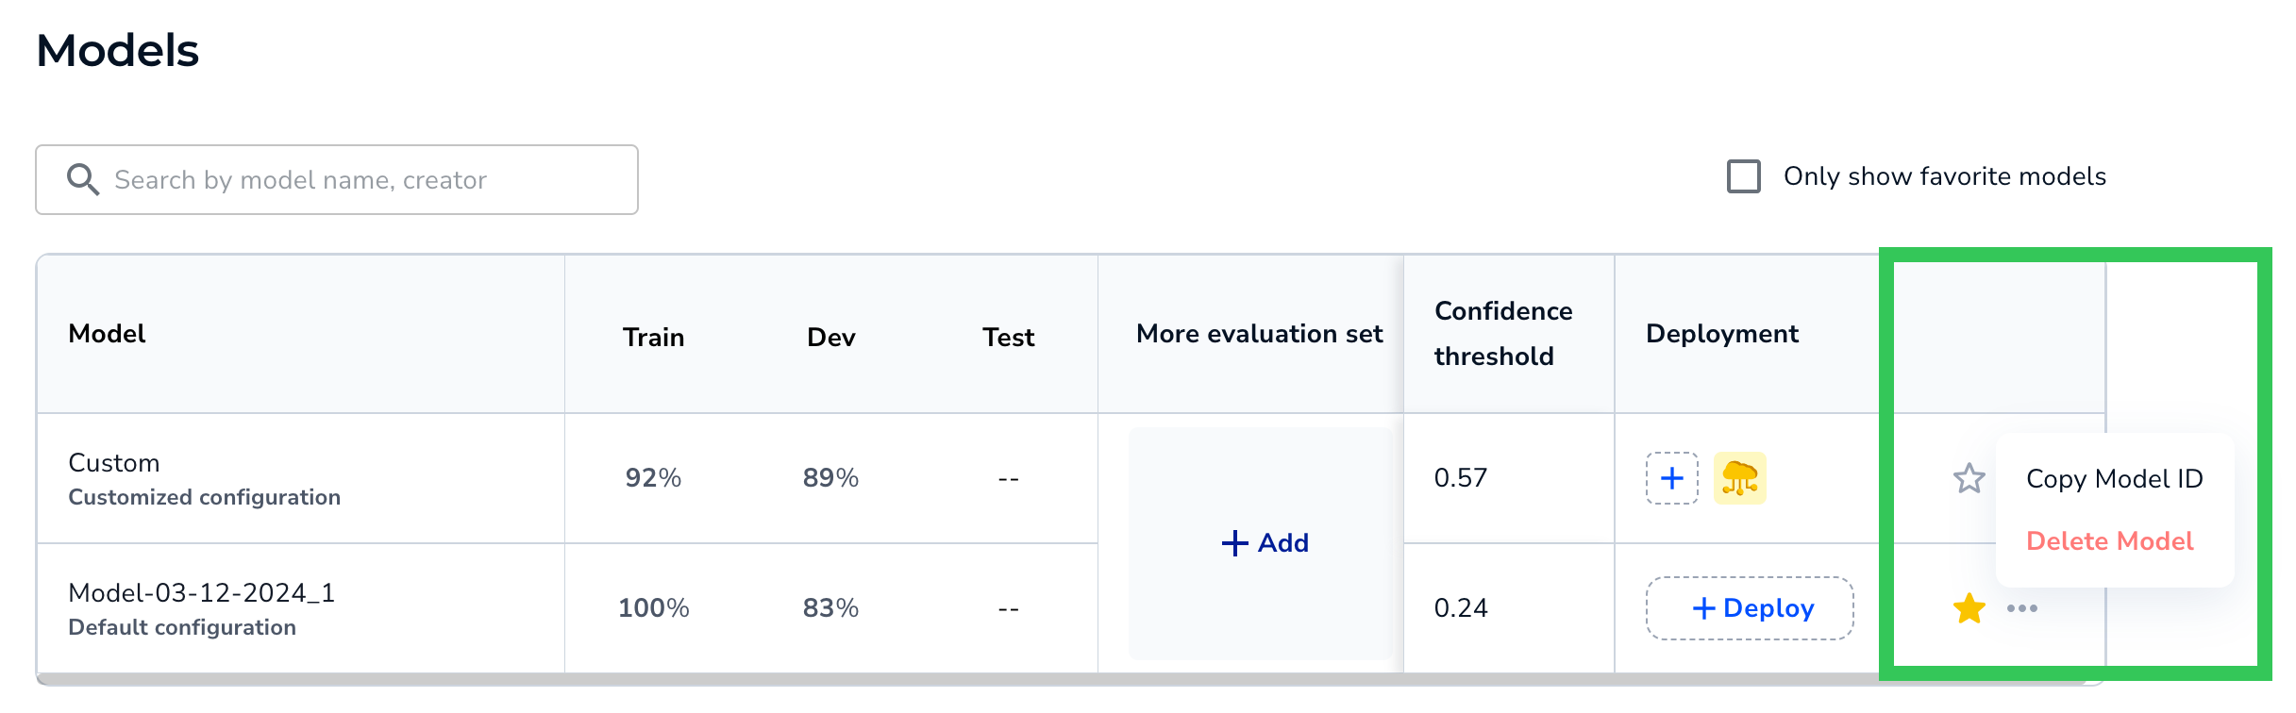2296x713 pixels.
Task: Select Copy Model ID menu option
Action: coord(2114,479)
